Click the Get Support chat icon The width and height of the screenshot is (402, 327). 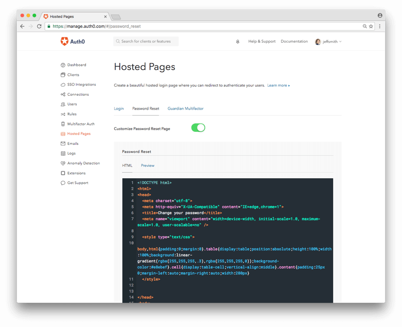63,183
